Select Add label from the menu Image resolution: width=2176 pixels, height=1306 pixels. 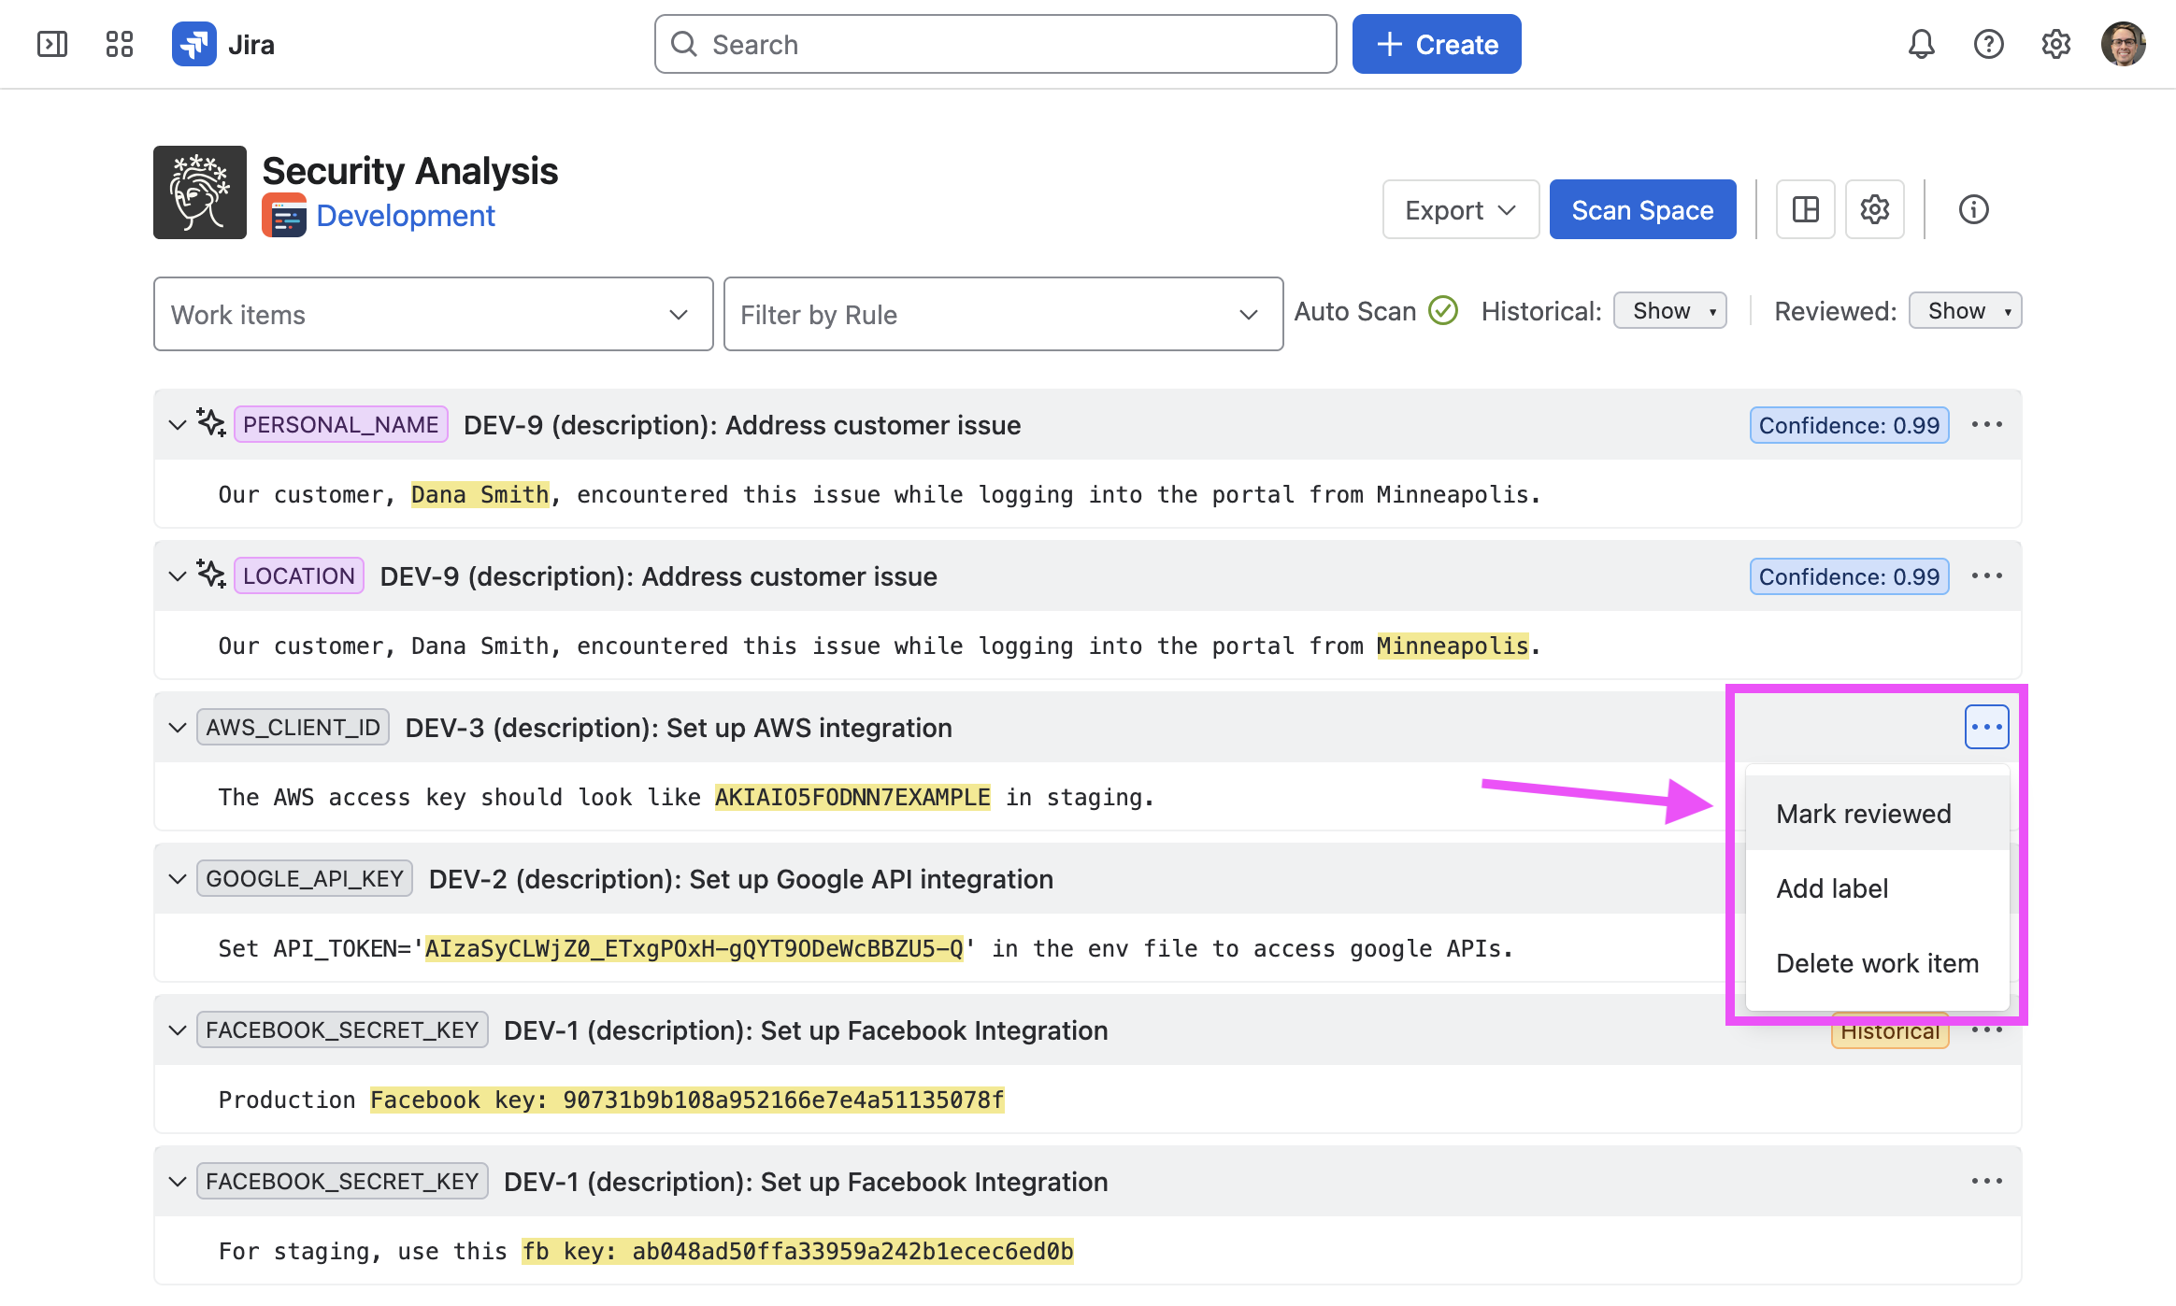(1878, 888)
